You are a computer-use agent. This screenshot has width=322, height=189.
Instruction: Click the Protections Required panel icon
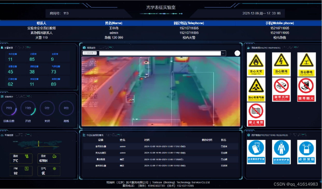(249, 135)
